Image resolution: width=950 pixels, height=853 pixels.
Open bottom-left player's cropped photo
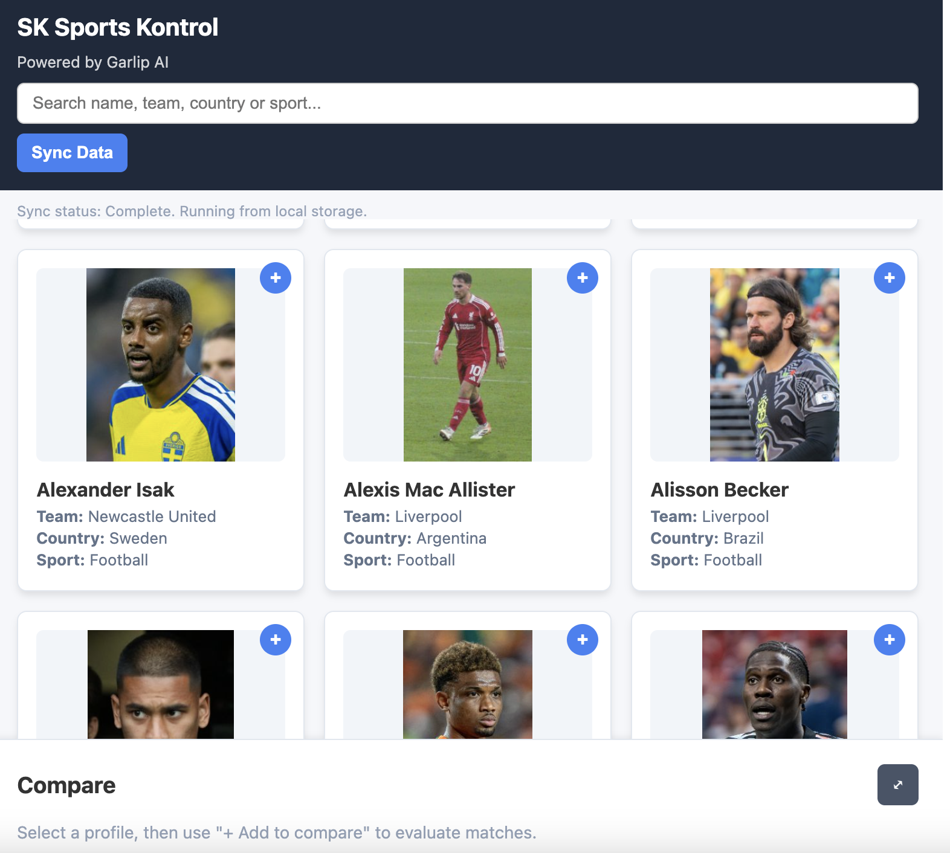pyautogui.click(x=161, y=684)
